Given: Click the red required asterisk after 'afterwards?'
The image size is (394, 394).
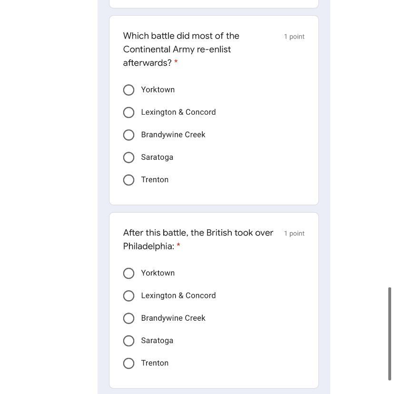Looking at the screenshot, I should coord(176,63).
